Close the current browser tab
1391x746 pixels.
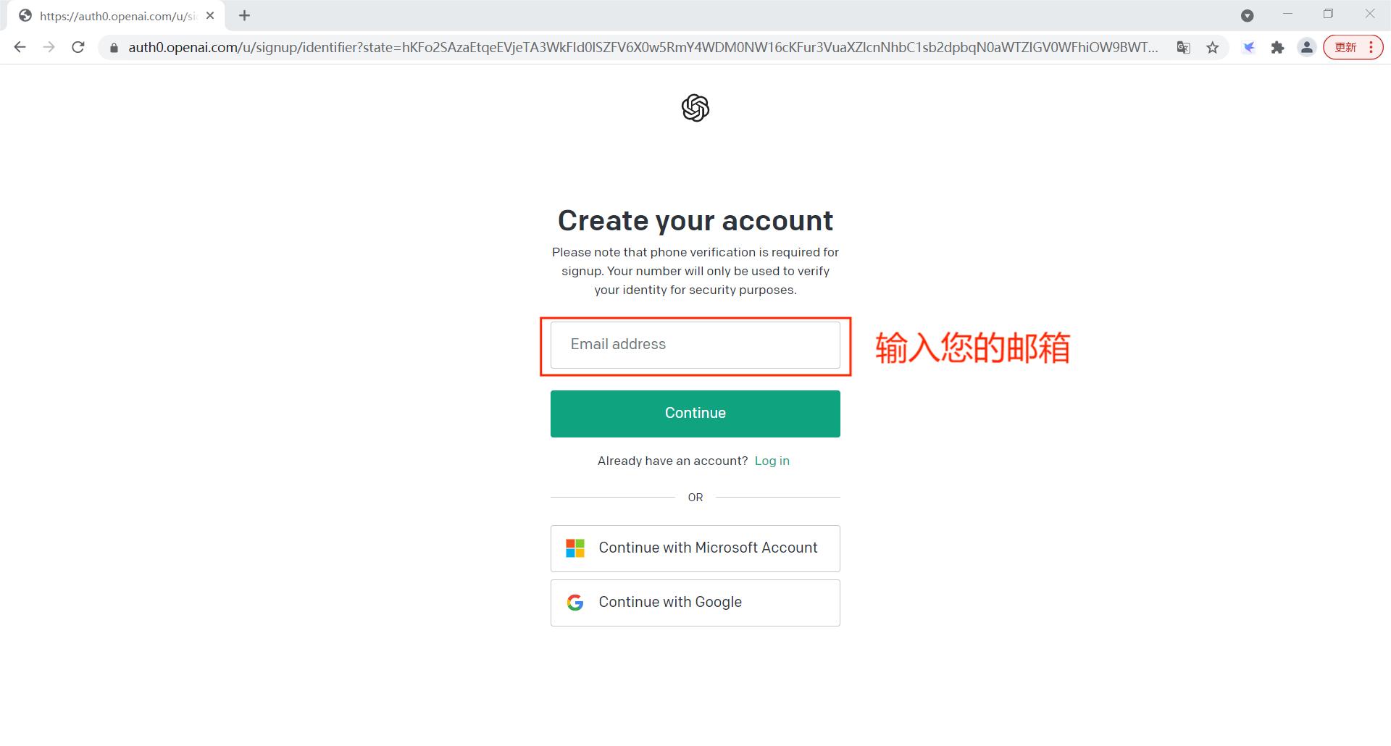point(210,15)
